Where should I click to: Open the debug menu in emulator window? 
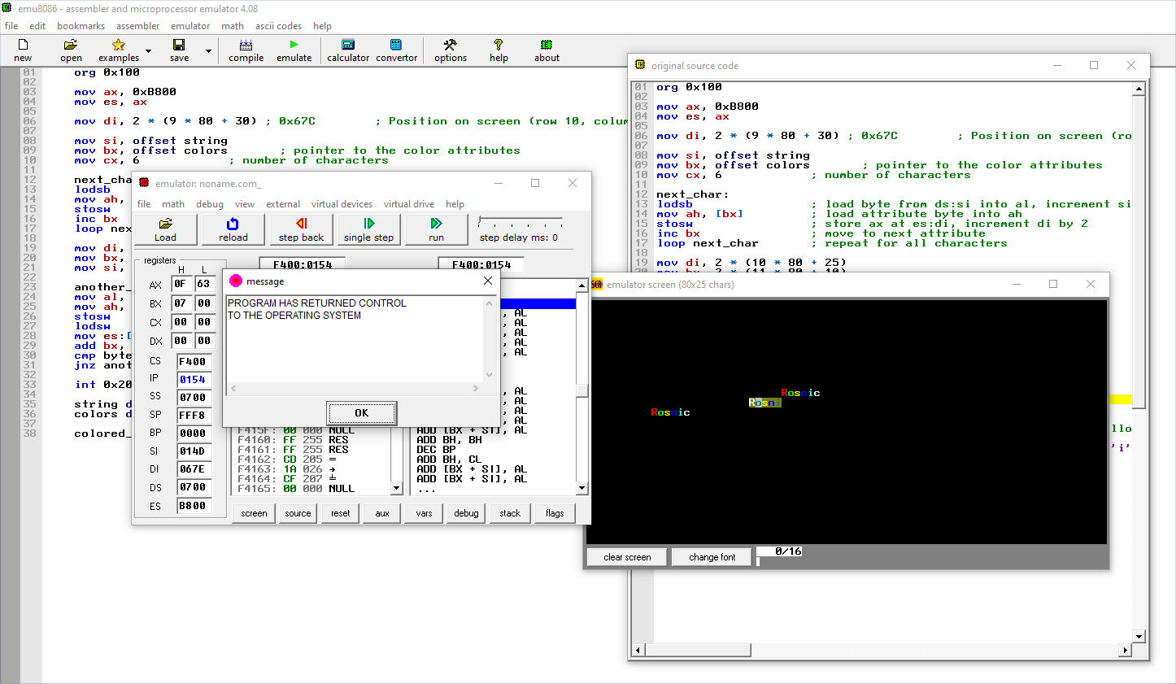point(210,204)
